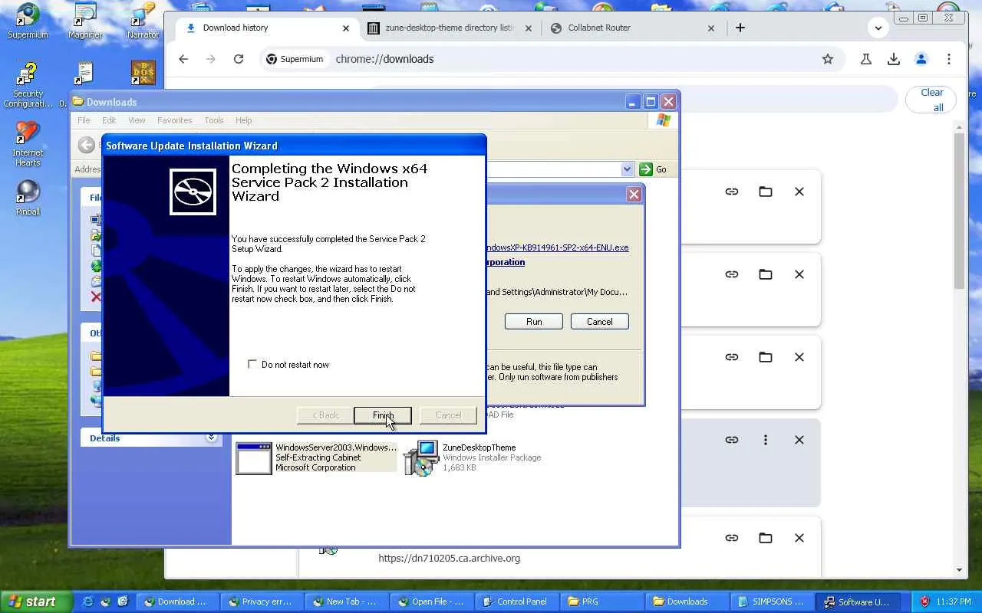The image size is (982, 613).
Task: Open new tab with the plus button
Action: 740,28
